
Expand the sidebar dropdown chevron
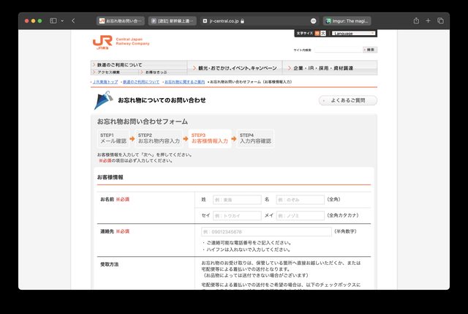pos(62,20)
